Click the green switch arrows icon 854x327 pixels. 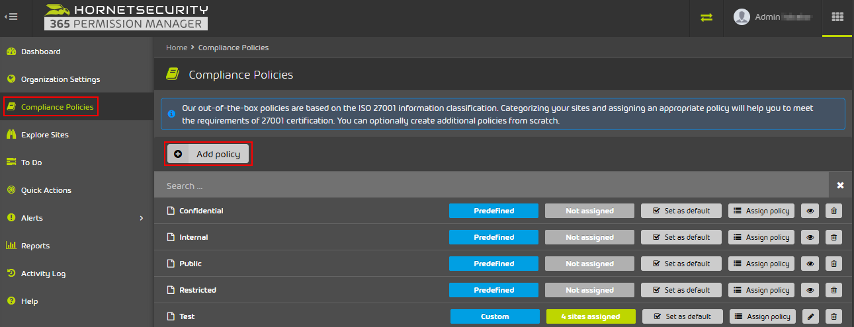tap(707, 17)
